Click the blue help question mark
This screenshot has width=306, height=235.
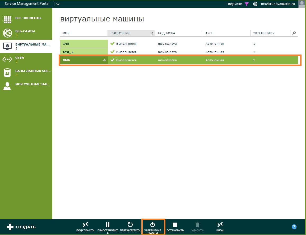click(x=294, y=226)
